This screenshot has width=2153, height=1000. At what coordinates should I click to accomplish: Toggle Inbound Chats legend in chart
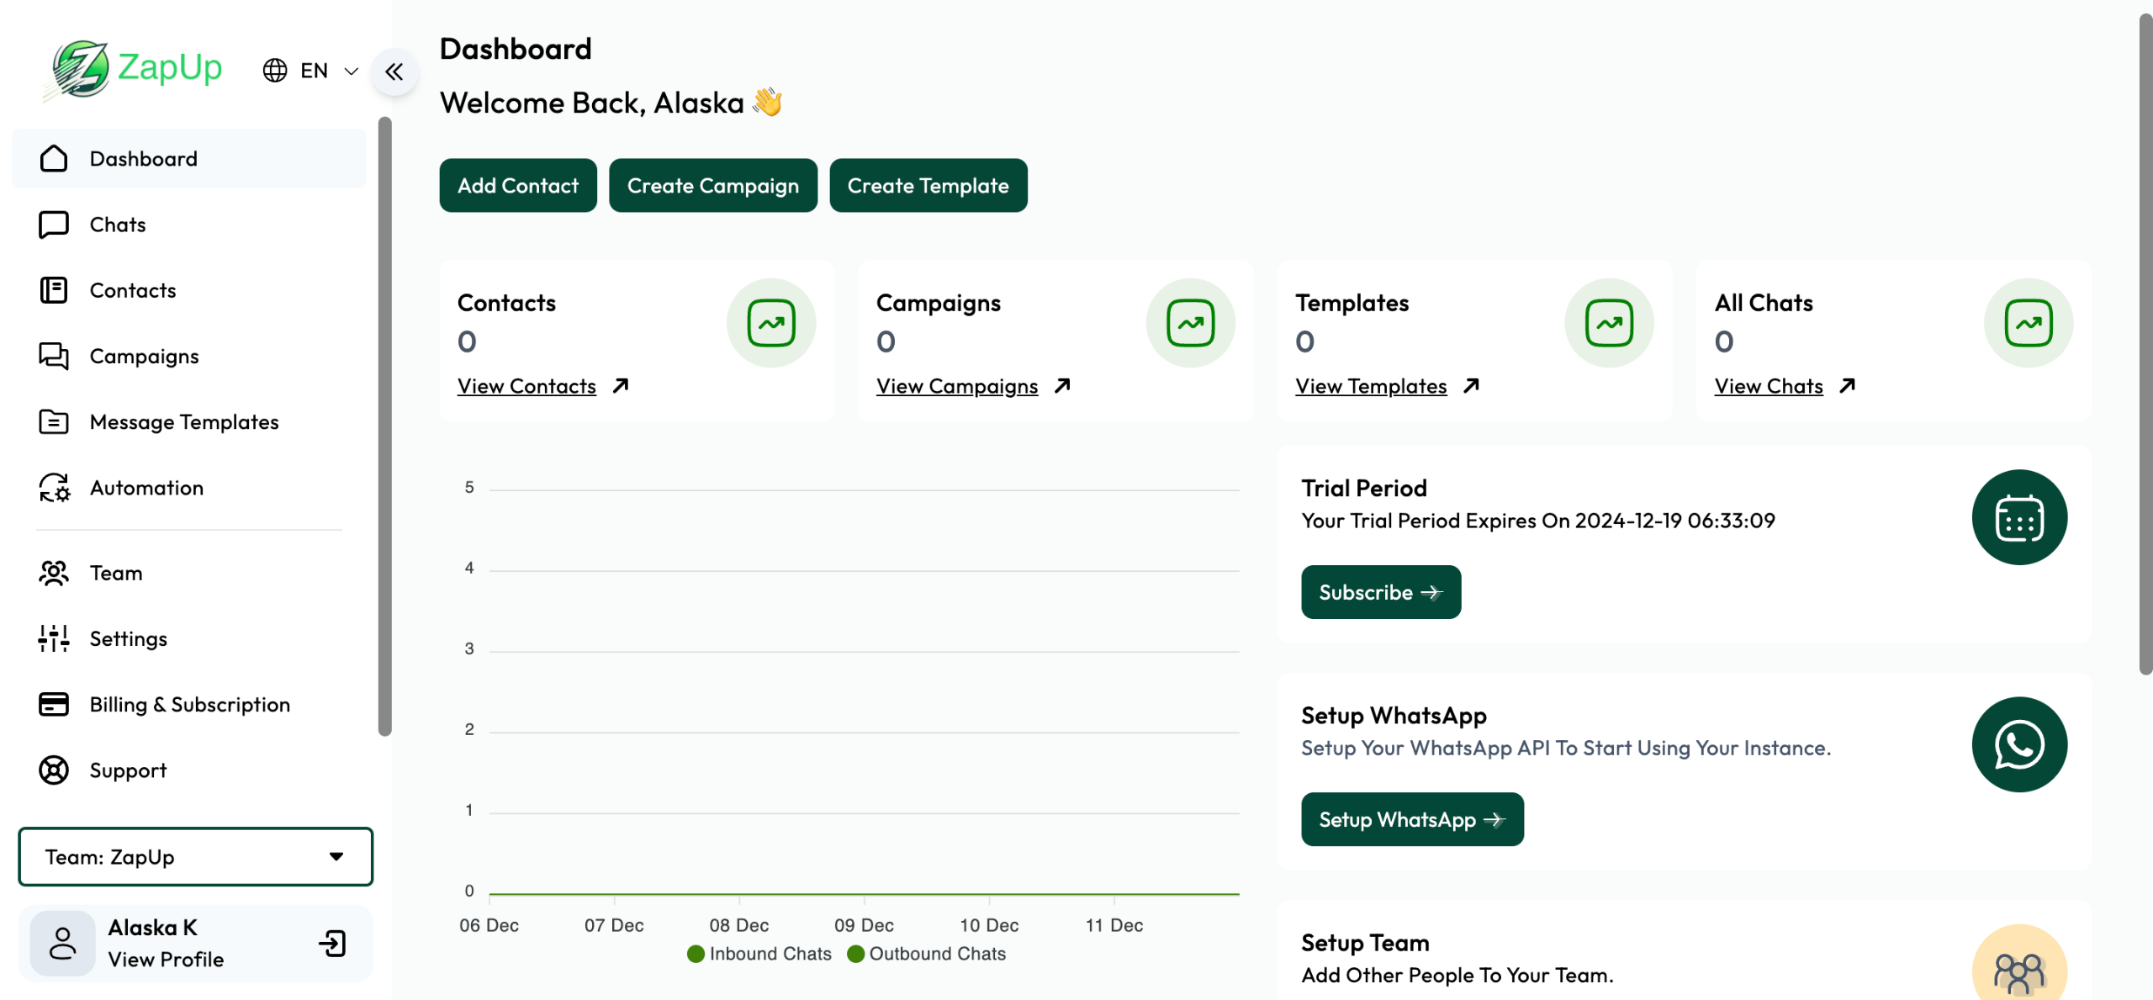(759, 954)
